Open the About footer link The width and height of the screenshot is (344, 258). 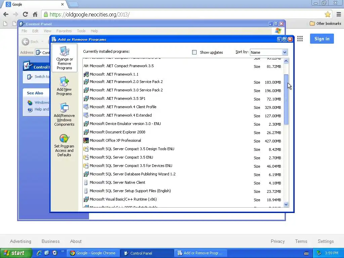[76, 241]
